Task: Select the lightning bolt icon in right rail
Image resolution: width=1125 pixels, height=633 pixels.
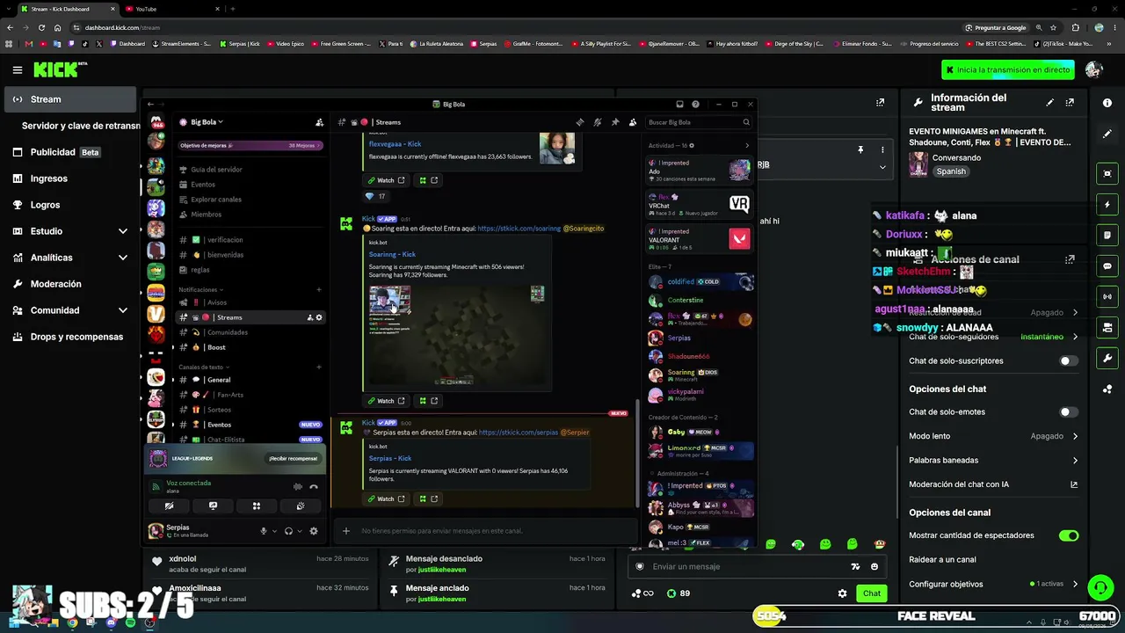Action: 1107,205
